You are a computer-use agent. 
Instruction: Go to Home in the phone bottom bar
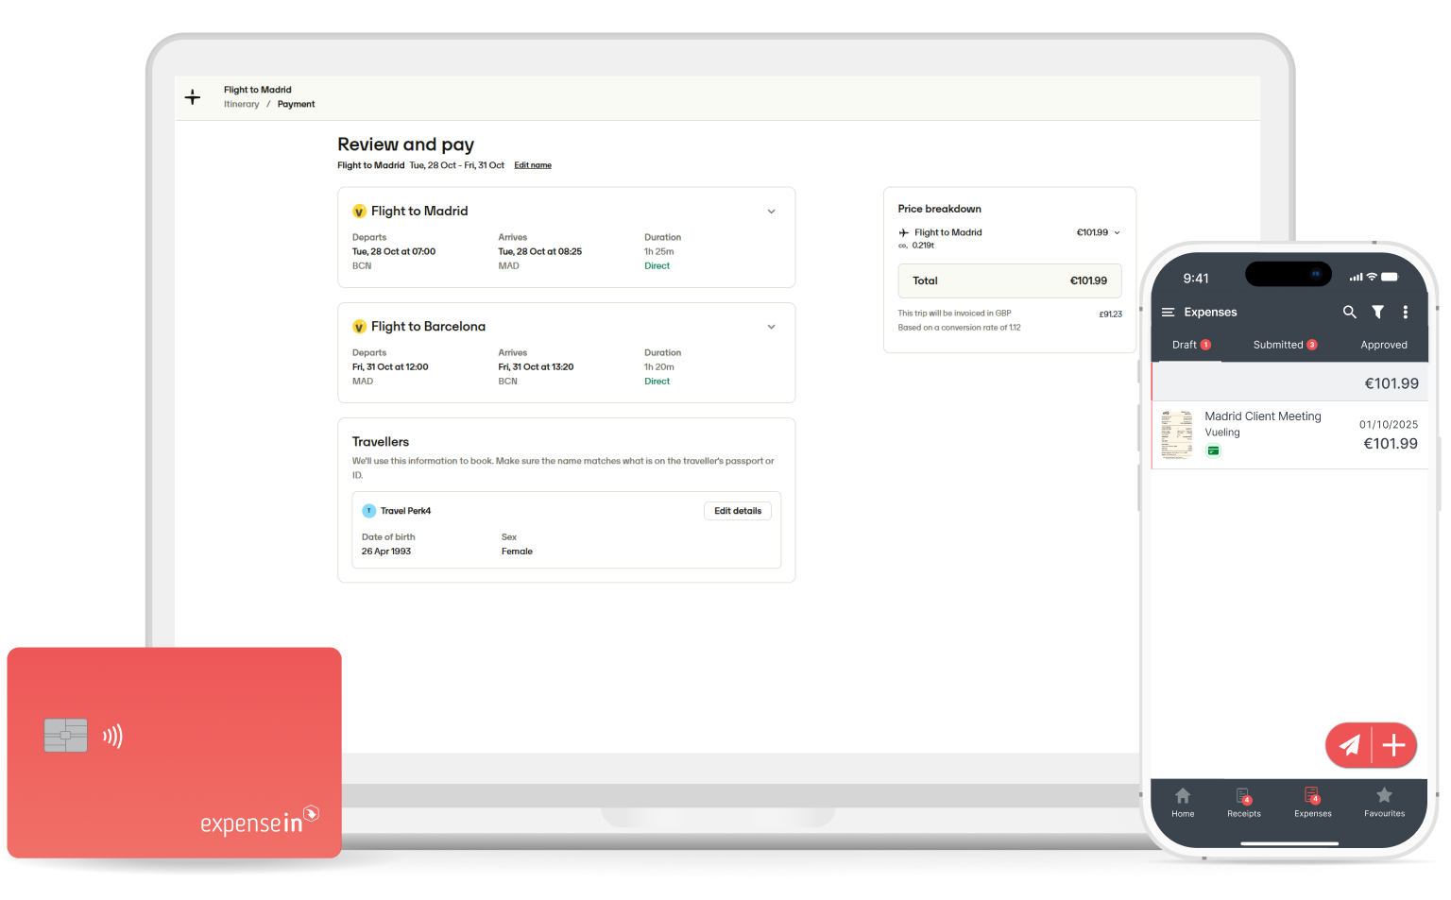[1183, 802]
